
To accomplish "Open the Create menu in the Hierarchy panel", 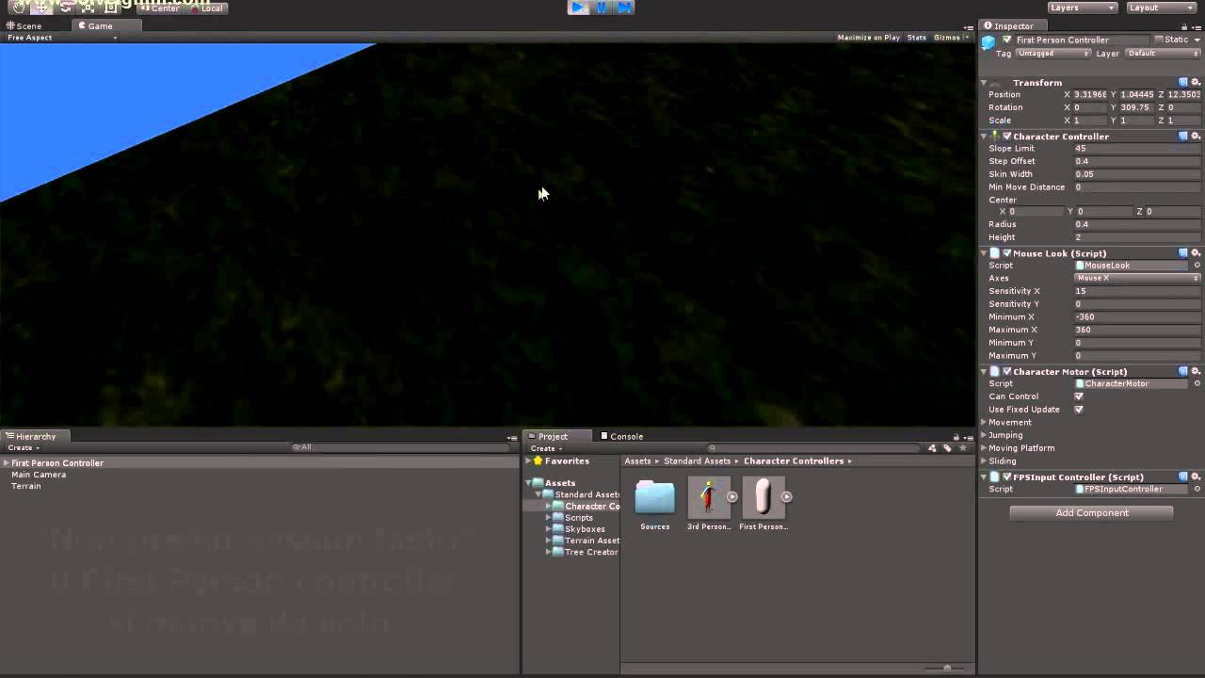I will (x=24, y=448).
